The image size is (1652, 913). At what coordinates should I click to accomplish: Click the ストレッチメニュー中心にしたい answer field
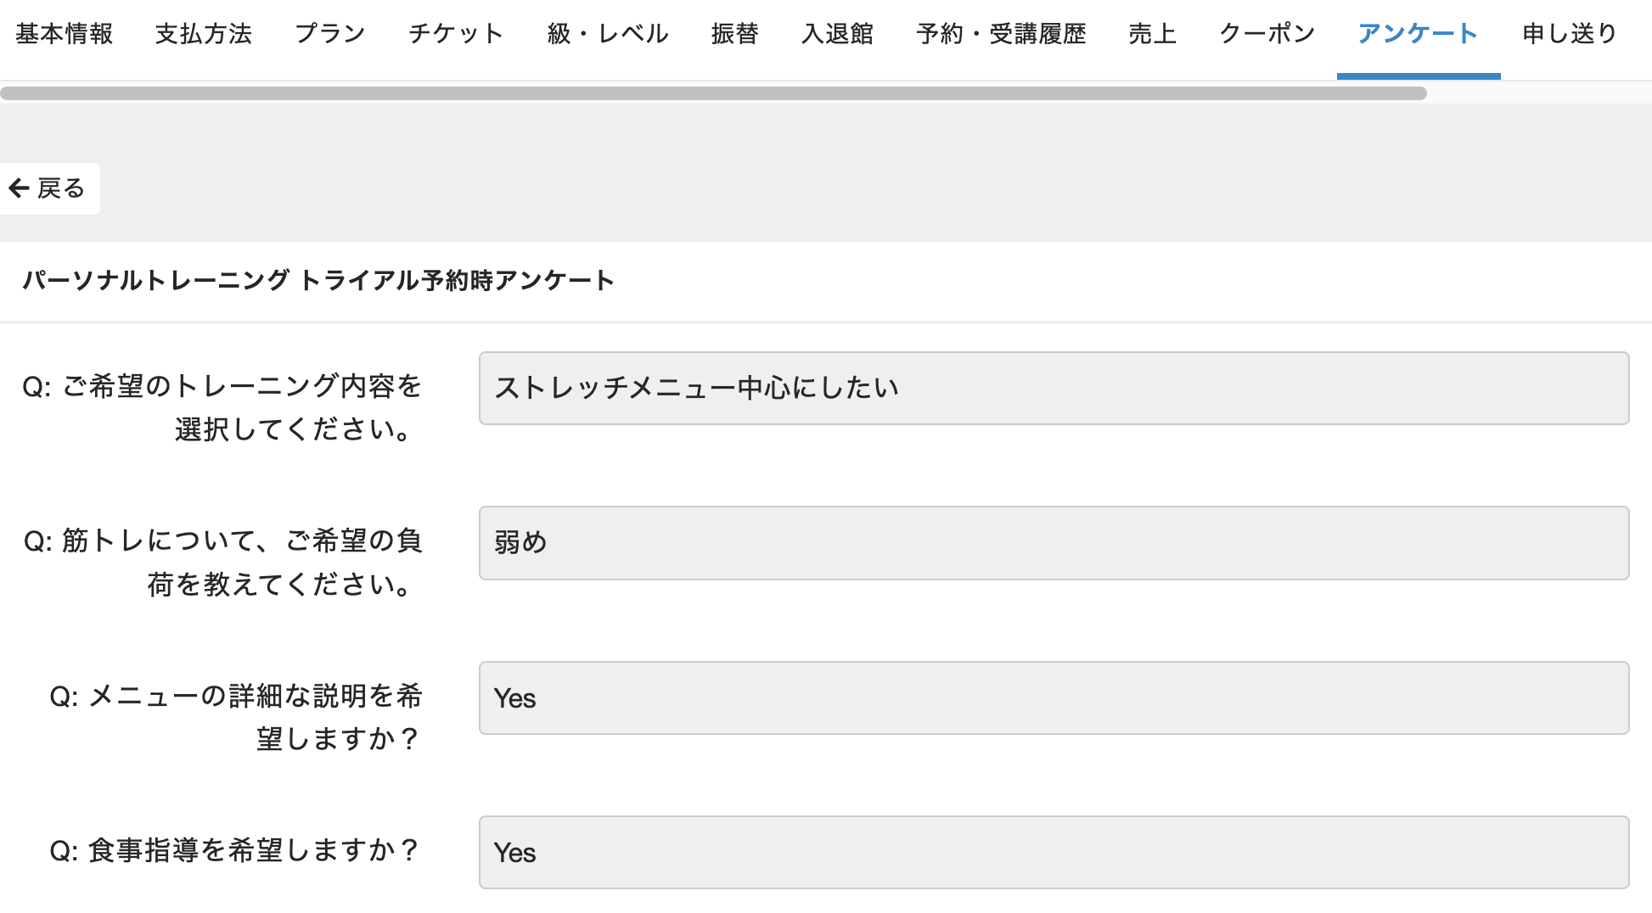click(x=1053, y=389)
